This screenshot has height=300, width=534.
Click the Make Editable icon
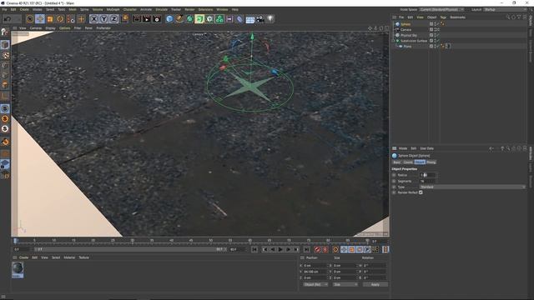pos(5,32)
